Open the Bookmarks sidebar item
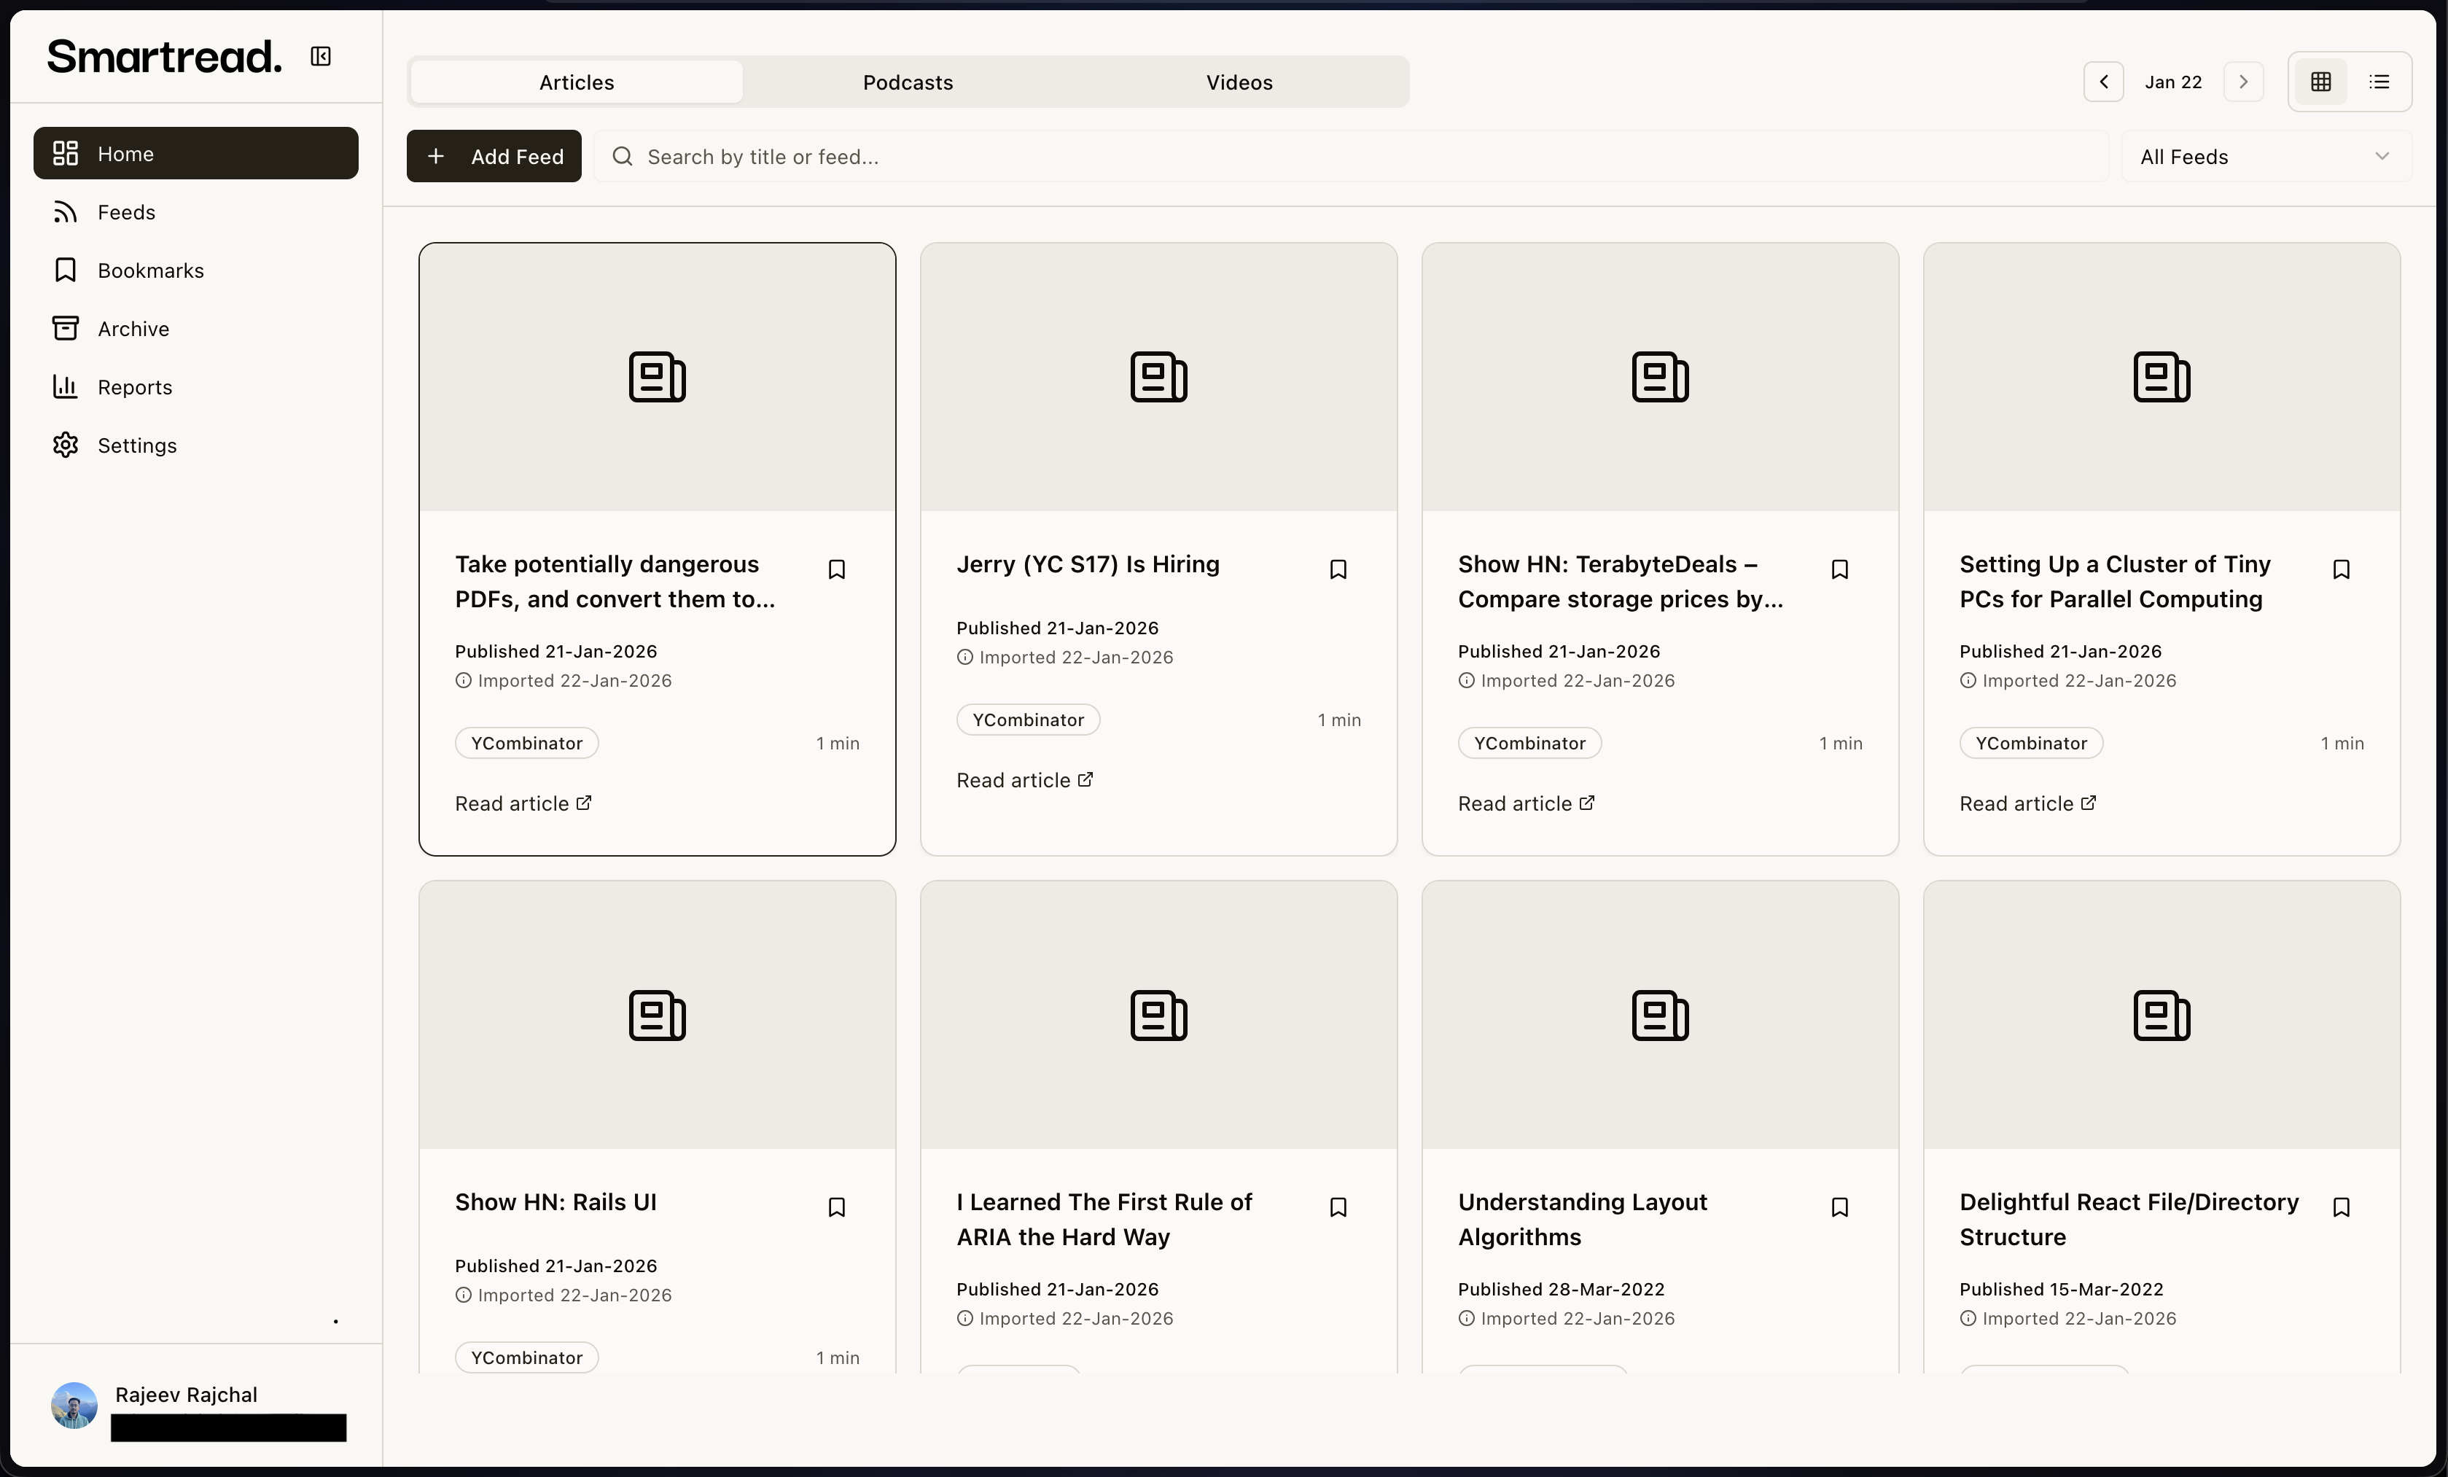2448x1477 pixels. click(x=150, y=270)
